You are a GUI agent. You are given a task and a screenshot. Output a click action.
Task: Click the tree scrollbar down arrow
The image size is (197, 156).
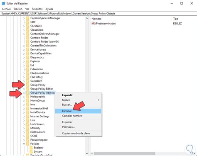87,154
